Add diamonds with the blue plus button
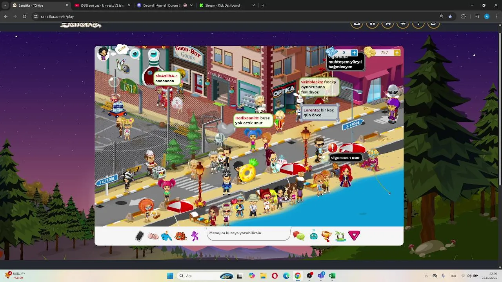This screenshot has width=502, height=282. [x=354, y=52]
